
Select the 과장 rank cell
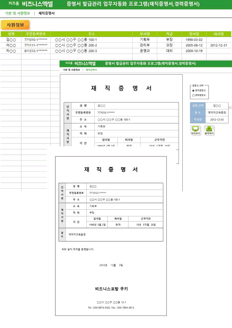point(169,45)
